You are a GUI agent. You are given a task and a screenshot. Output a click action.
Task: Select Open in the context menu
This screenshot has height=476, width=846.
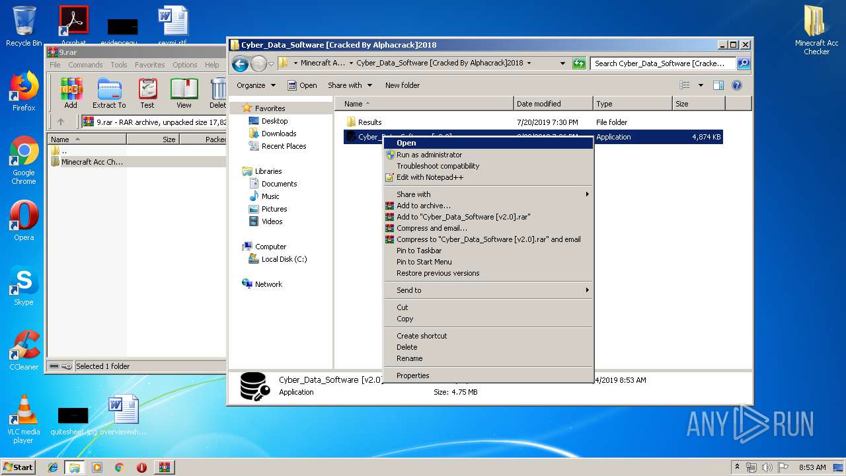[488, 143]
